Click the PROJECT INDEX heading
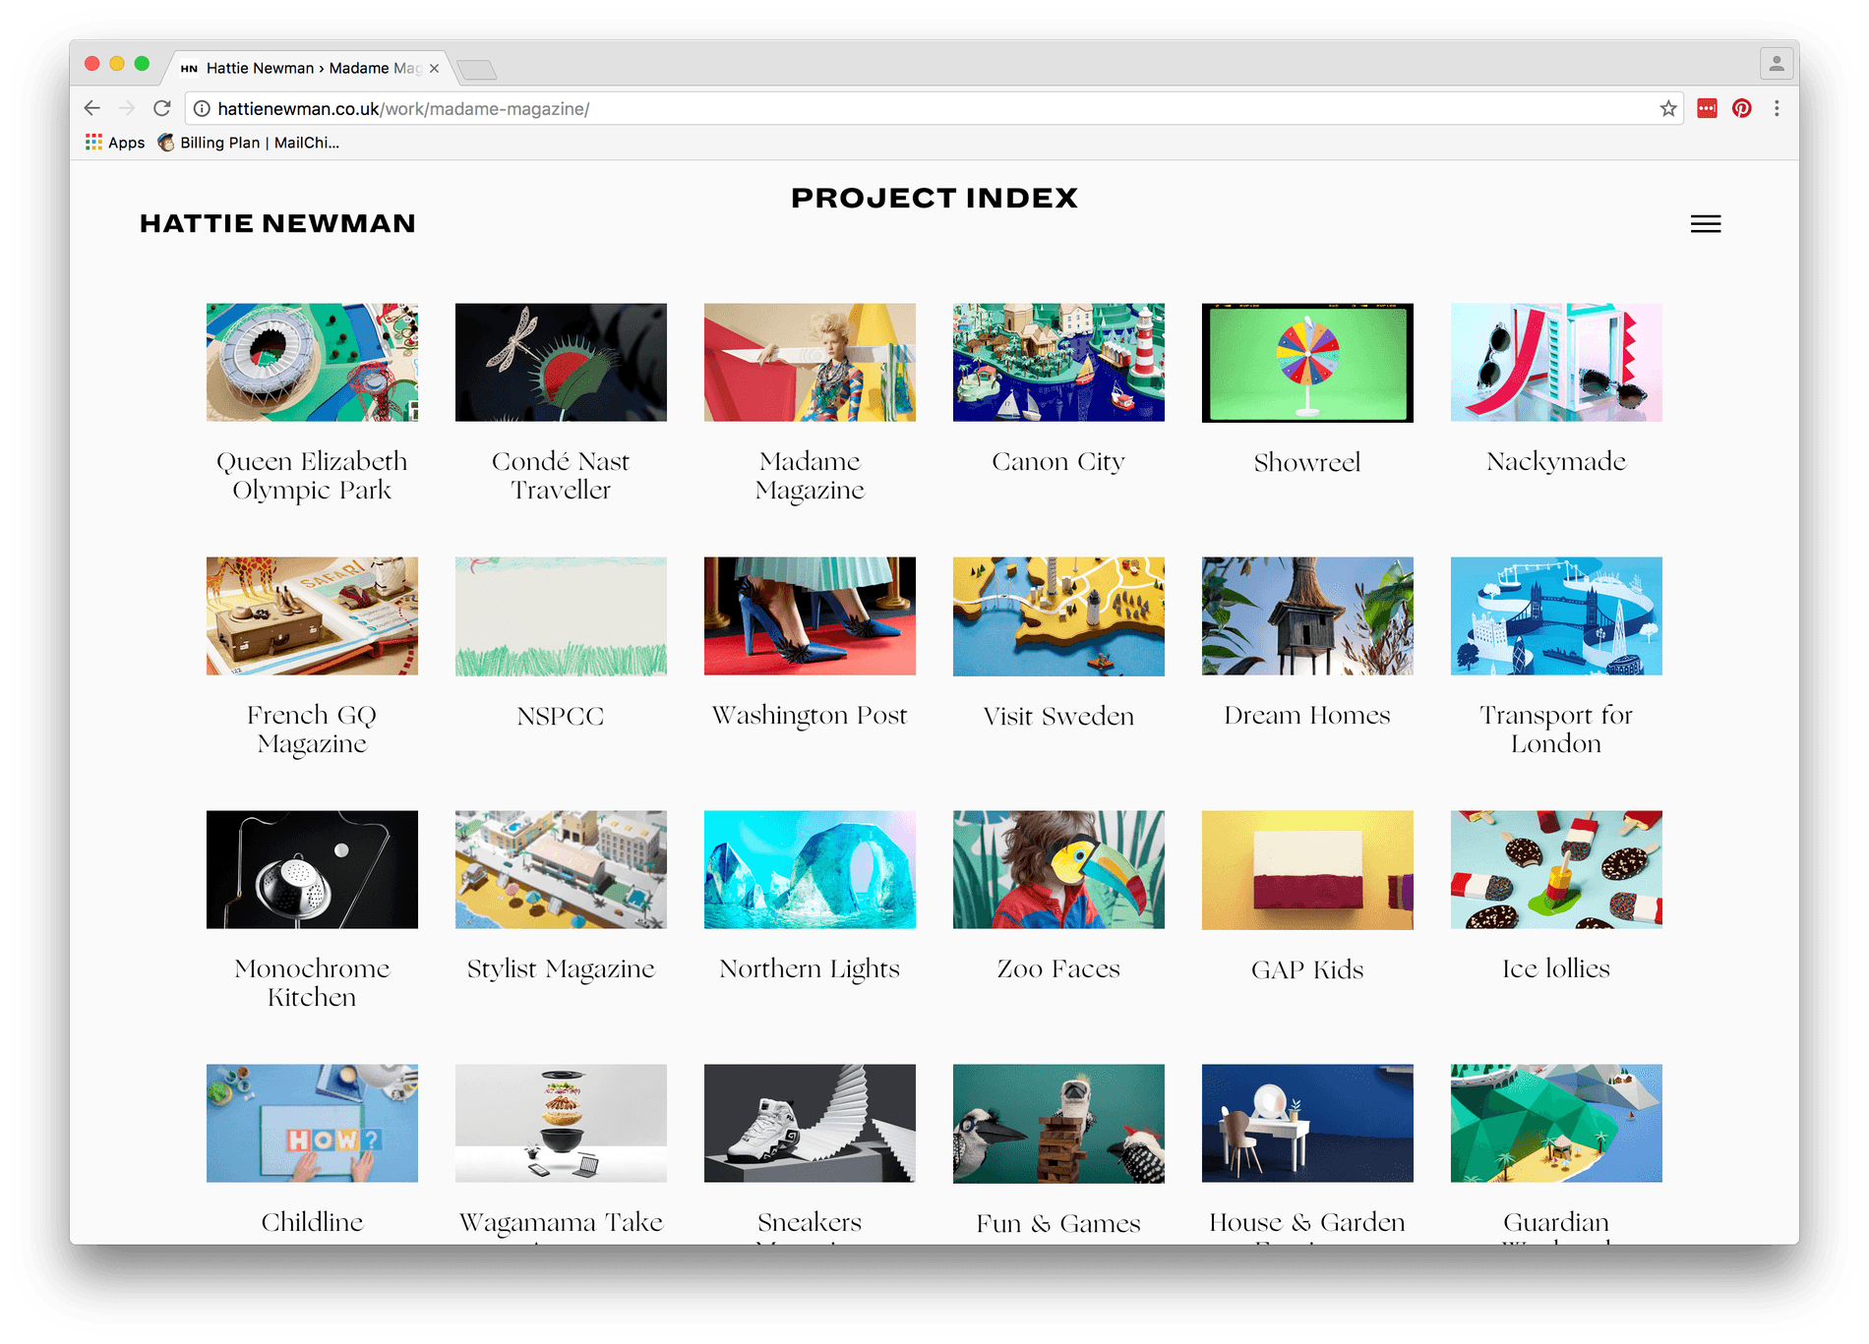Viewport: 1869px width, 1344px height. [x=934, y=198]
